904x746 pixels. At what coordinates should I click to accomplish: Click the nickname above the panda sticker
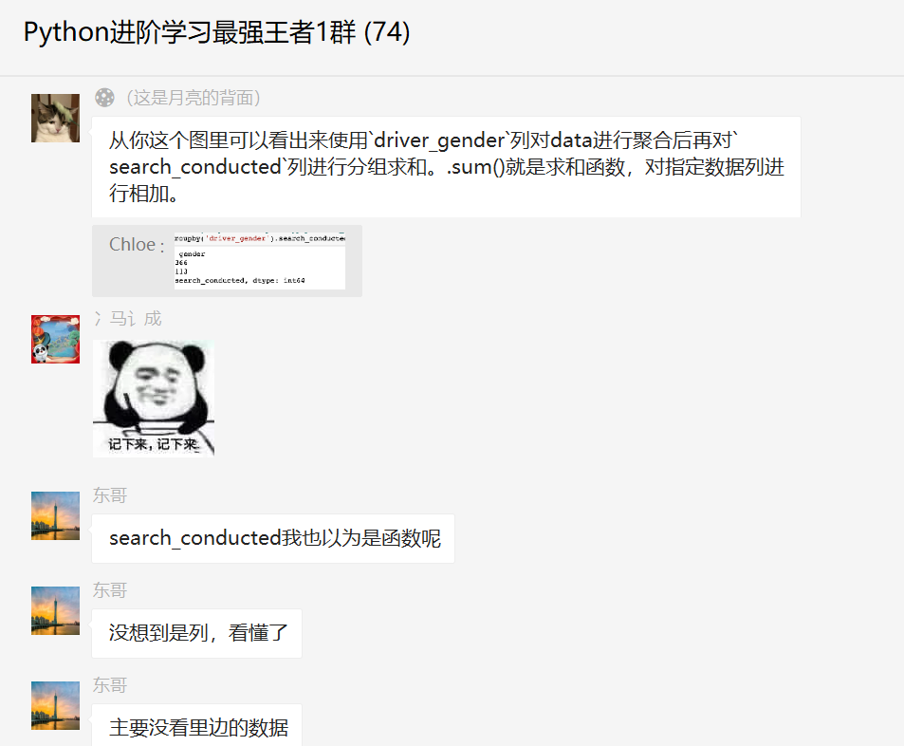tap(128, 319)
